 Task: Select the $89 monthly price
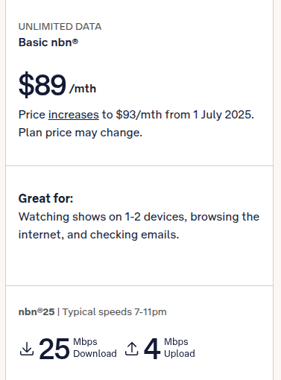[42, 85]
